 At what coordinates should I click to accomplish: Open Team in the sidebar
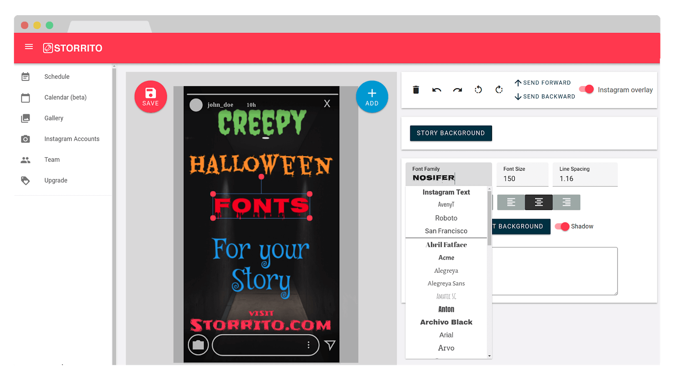(x=52, y=160)
